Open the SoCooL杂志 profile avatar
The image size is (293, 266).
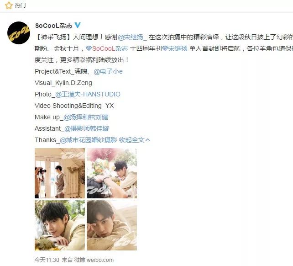(x=19, y=33)
